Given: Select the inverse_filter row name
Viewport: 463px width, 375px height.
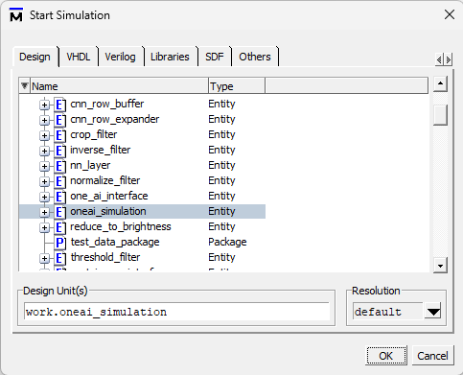Looking at the screenshot, I should (101, 150).
